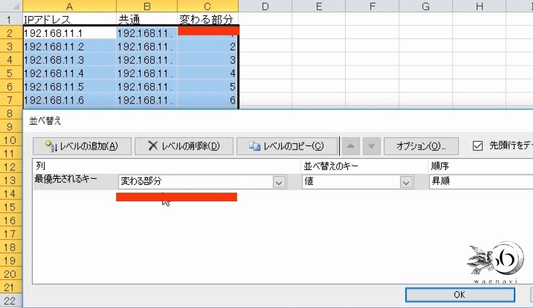
Task: Select column A header
Action: pos(69,6)
